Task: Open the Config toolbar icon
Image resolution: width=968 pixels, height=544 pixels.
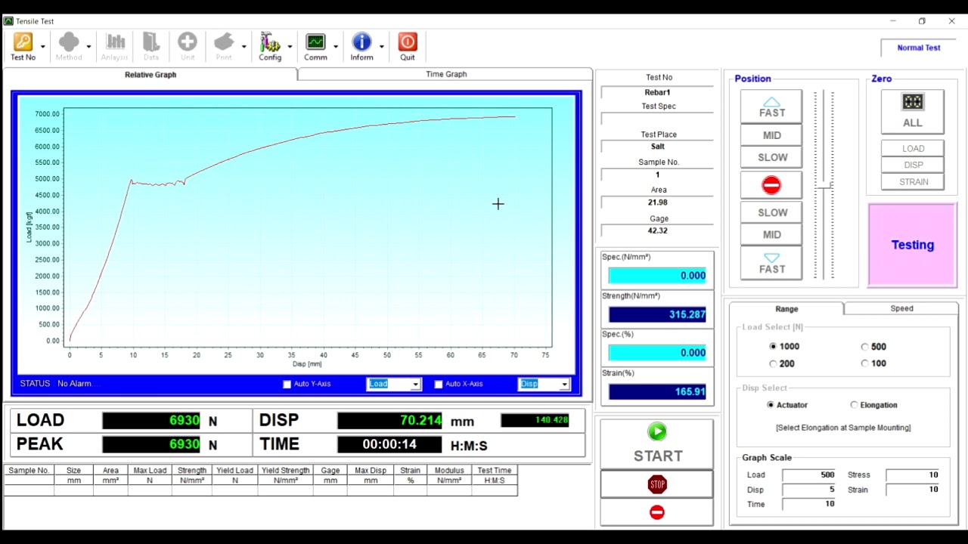Action: coord(270,47)
